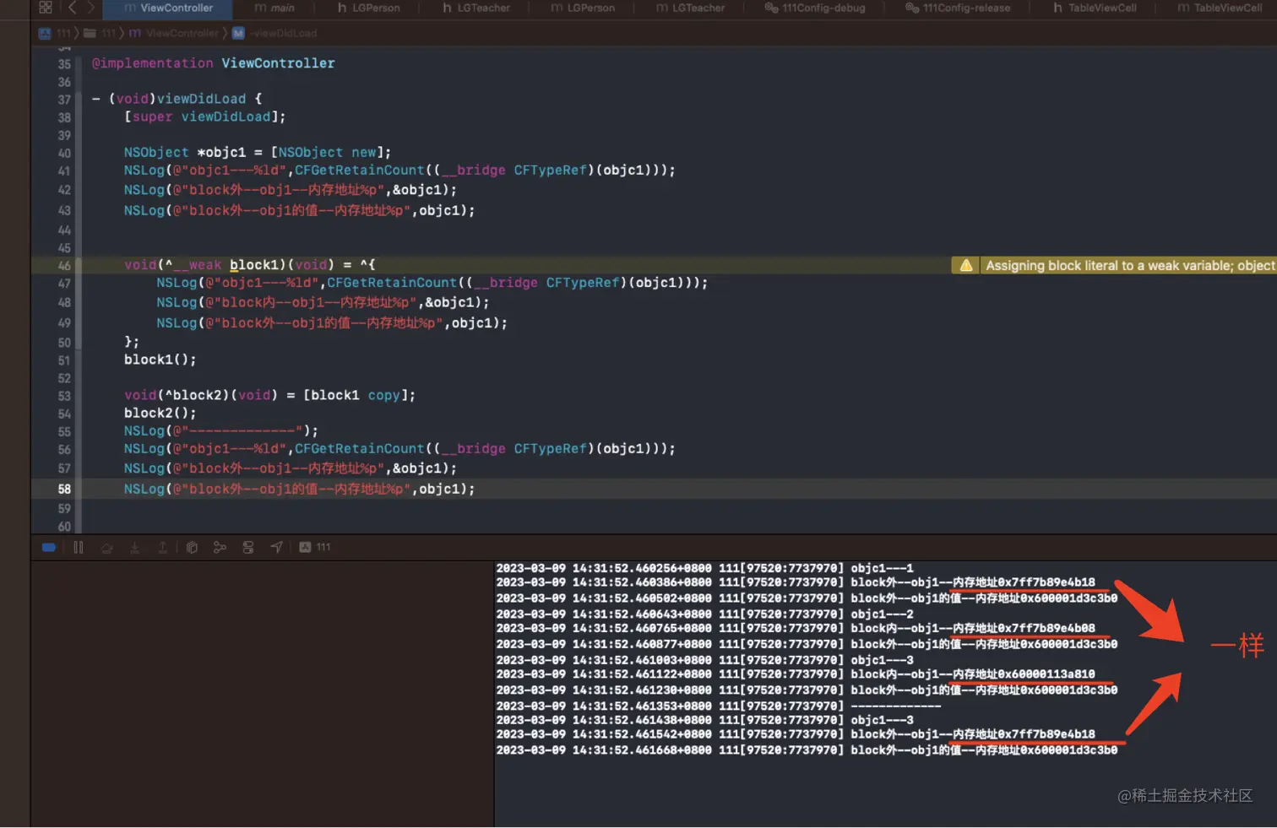This screenshot has height=828, width=1277.
Task: Click the yellow warning icon on line 46
Action: tap(966, 265)
